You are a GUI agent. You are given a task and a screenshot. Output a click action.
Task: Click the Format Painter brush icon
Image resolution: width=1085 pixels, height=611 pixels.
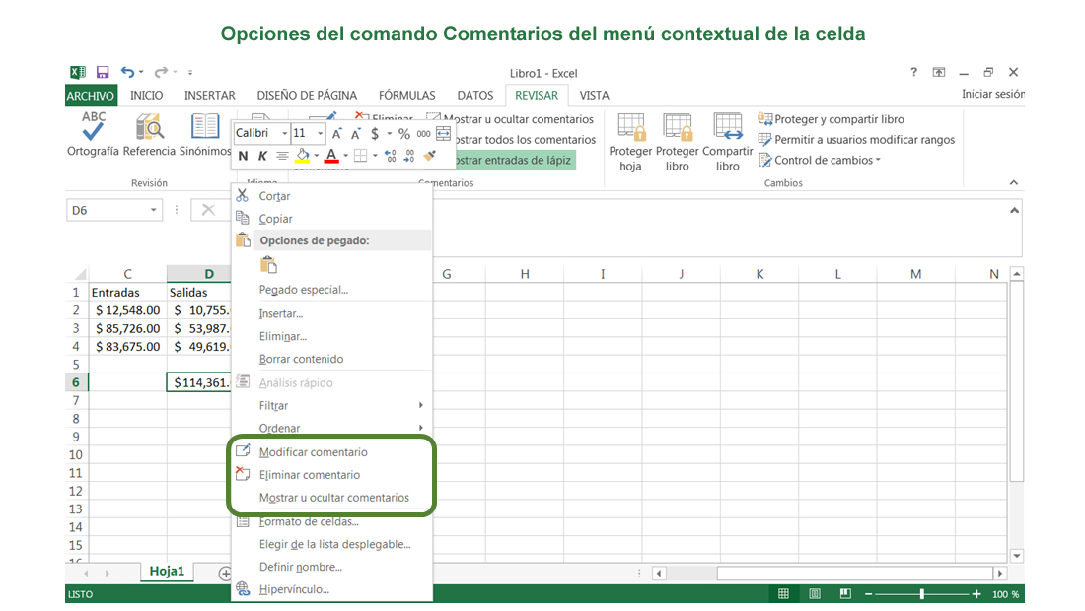tap(430, 157)
